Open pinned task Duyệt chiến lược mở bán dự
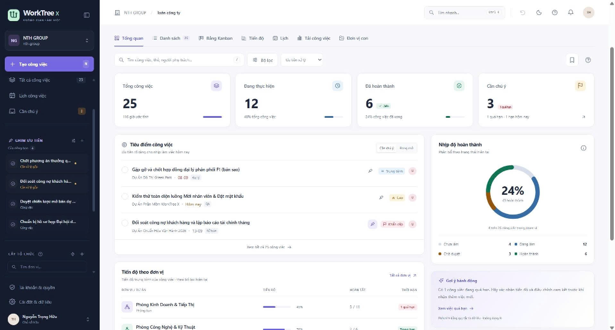 tap(47, 204)
